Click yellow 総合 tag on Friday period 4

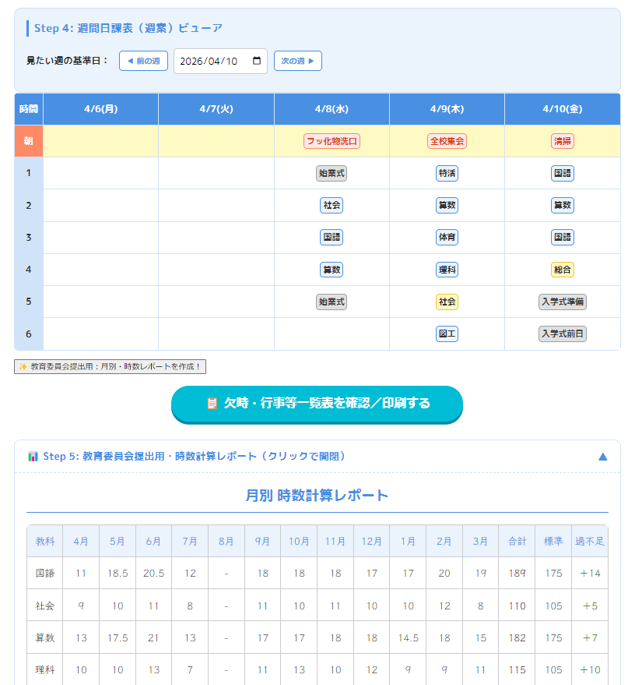[x=562, y=270]
